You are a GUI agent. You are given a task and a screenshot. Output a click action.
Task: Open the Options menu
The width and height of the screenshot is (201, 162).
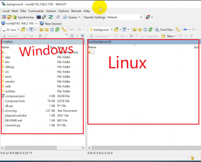(x=63, y=11)
